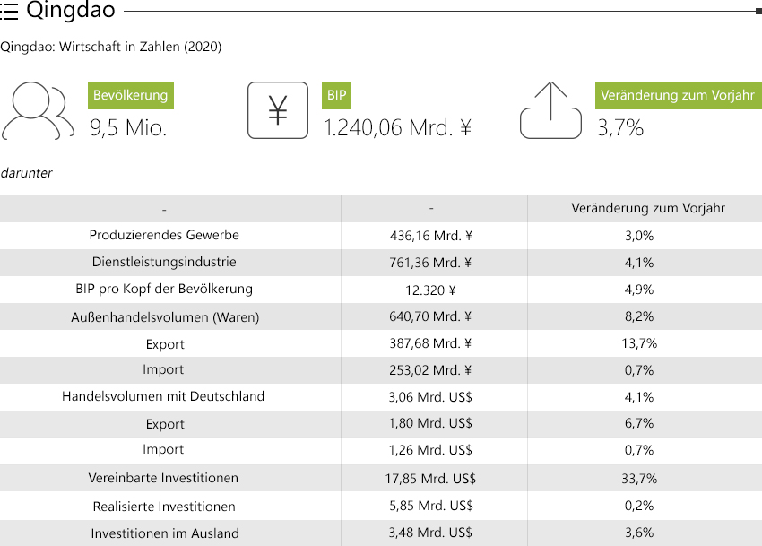This screenshot has height=546, width=762.
Task: Click the BIP pro Kopf der Bevölkerung cell
Action: [x=164, y=290]
